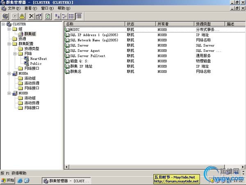
Task: Open the 文件(F) menu
Action: [14, 8]
